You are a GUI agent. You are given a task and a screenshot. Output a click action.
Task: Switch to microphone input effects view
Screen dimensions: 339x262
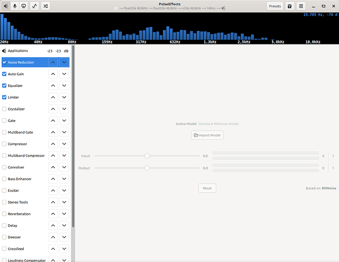(x=15, y=6)
